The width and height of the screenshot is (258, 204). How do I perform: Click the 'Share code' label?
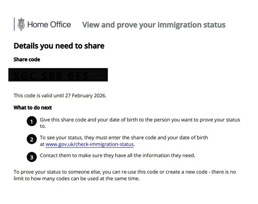tap(27, 60)
